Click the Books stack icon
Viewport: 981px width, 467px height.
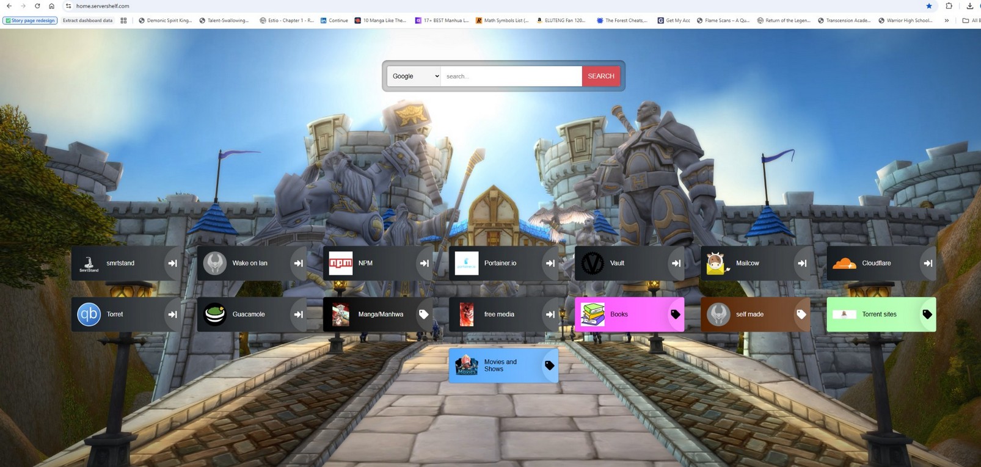[593, 314]
